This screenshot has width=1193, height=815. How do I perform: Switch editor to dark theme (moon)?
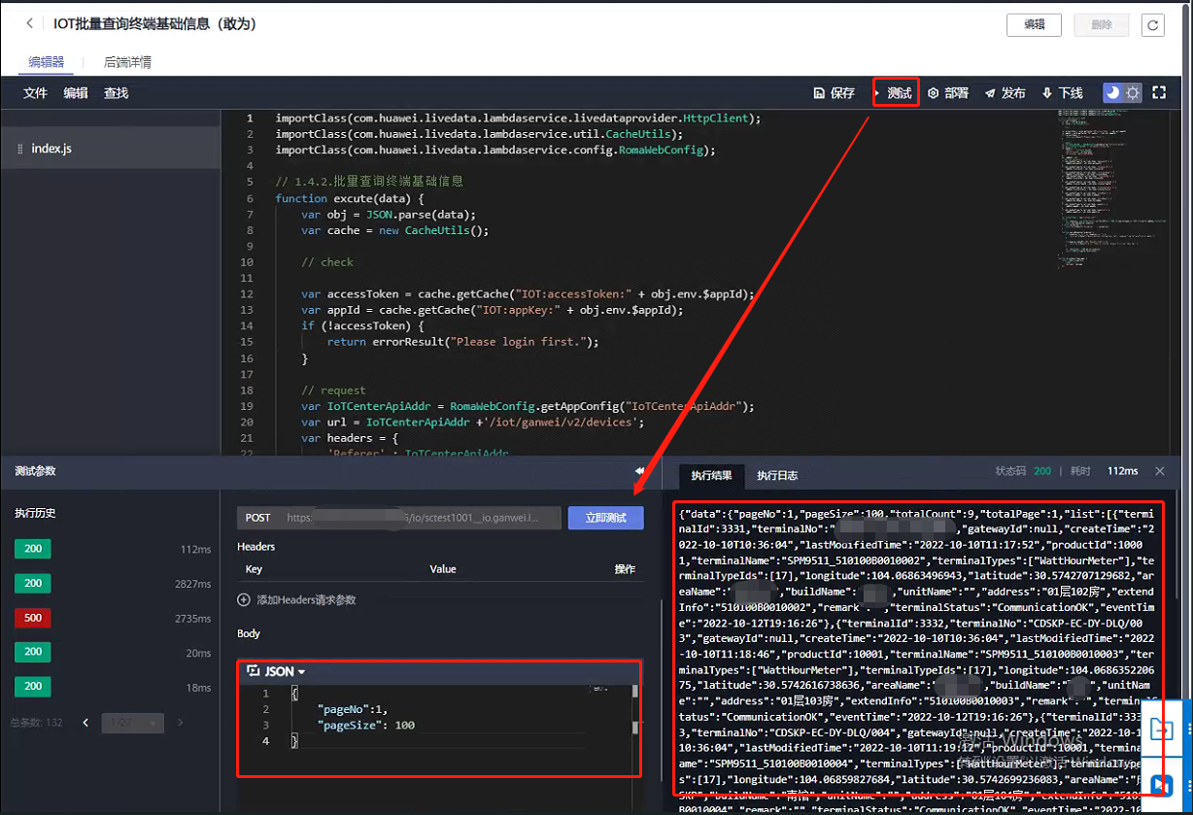[x=1112, y=93]
